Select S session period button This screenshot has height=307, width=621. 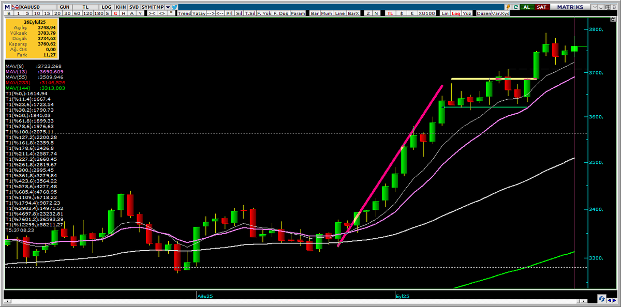tap(107, 13)
